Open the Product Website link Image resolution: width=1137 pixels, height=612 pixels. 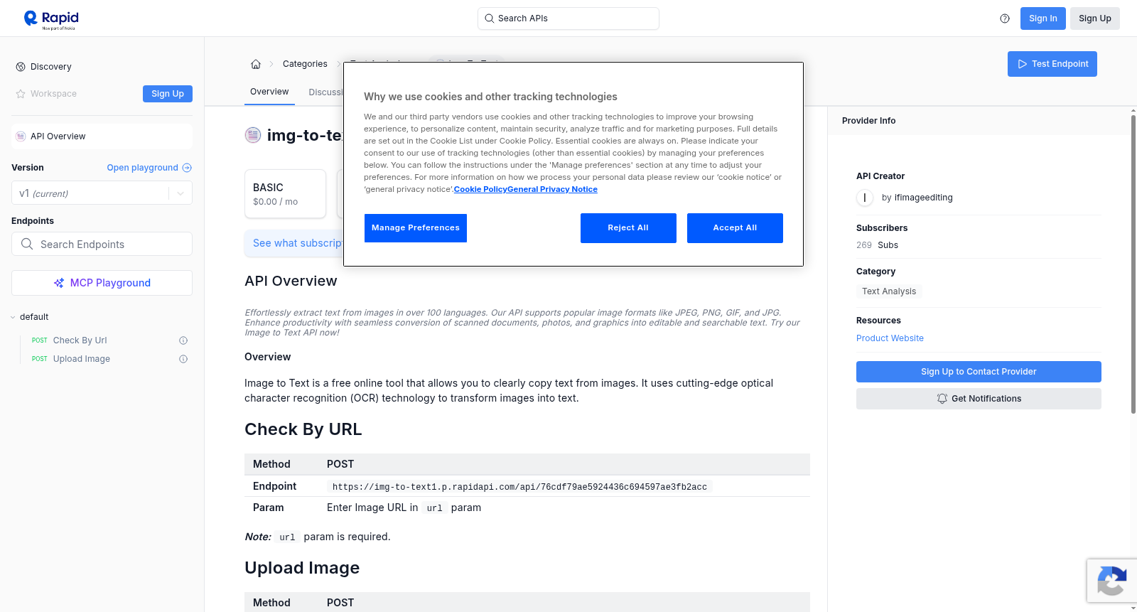click(x=890, y=338)
